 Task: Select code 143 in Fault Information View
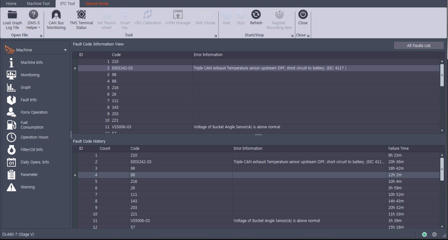[x=259, y=107]
